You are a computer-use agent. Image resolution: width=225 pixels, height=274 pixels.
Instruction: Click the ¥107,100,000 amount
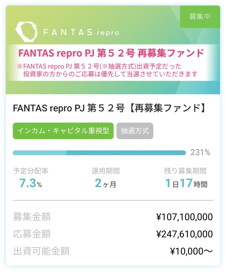pyautogui.click(x=185, y=217)
